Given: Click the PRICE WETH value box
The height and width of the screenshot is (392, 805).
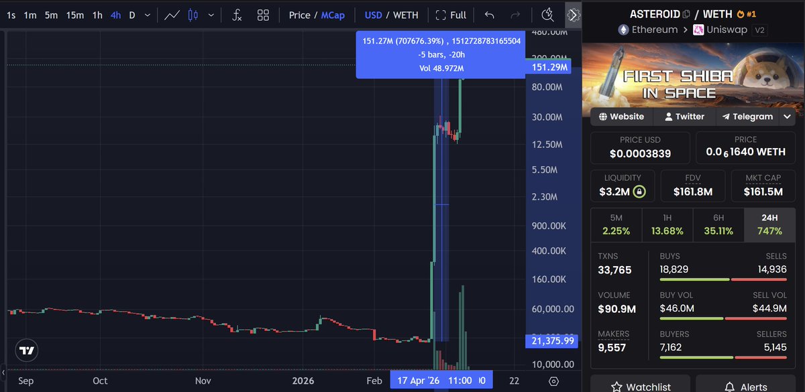Looking at the screenshot, I should [746, 147].
